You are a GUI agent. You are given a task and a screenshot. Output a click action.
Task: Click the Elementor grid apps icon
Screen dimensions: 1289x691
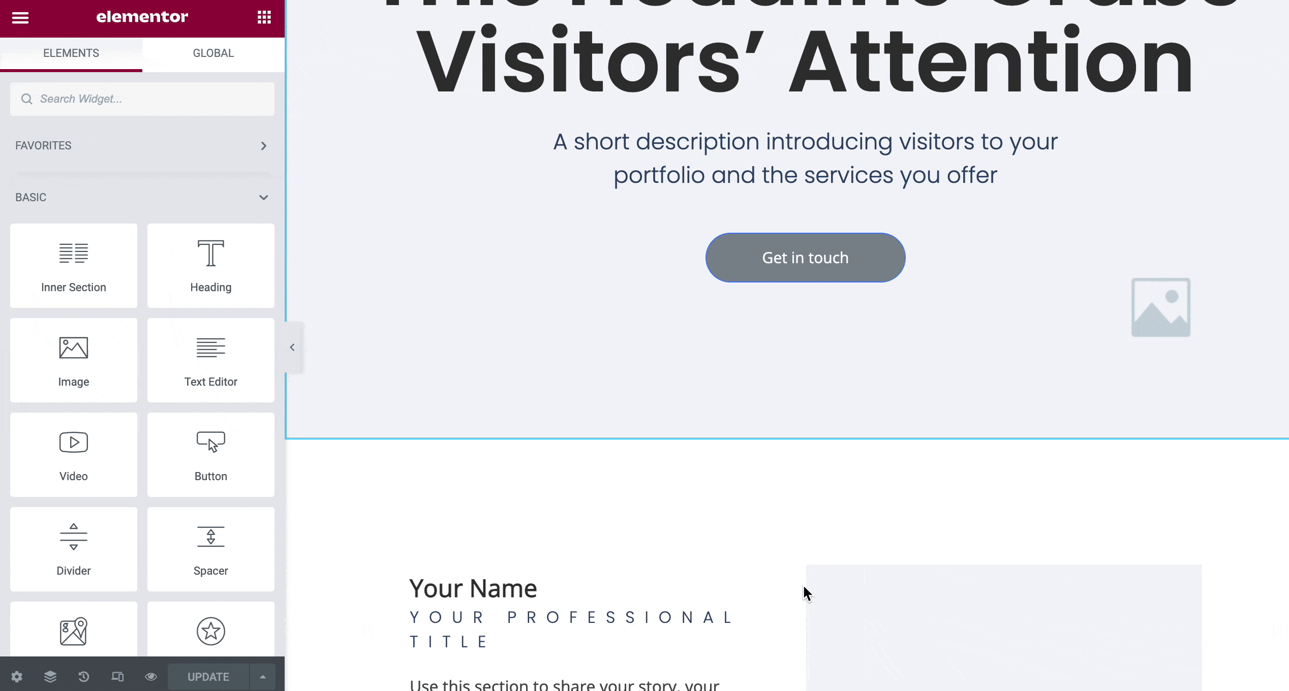pos(263,17)
